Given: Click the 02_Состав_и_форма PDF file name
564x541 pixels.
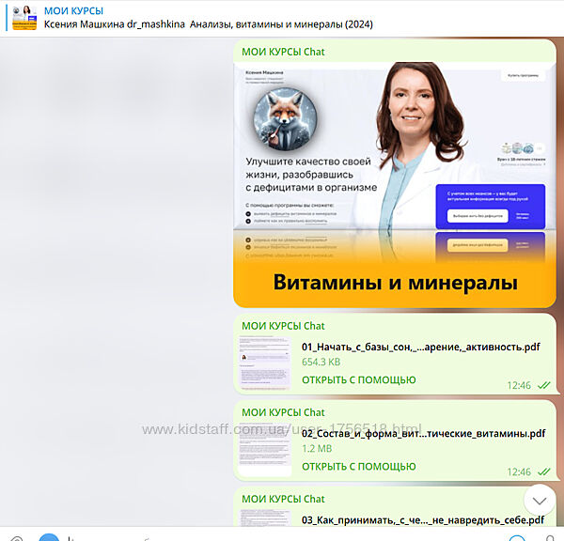Looking at the screenshot, I should pos(423,433).
